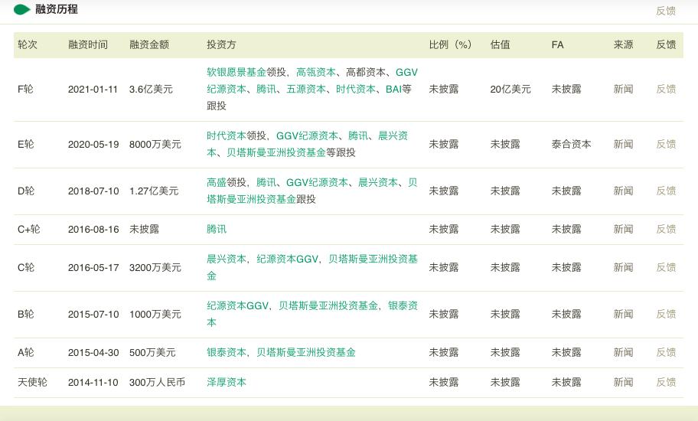Open 五源资本 investor link in F轮
The width and height of the screenshot is (698, 421).
(x=306, y=89)
